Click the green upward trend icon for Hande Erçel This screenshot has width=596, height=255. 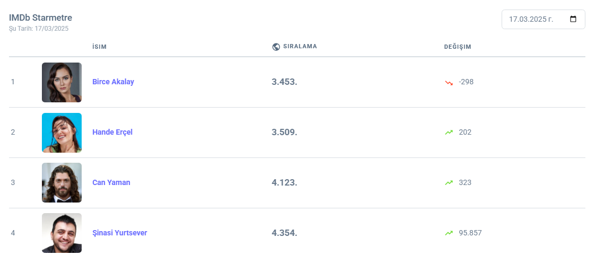coord(449,132)
